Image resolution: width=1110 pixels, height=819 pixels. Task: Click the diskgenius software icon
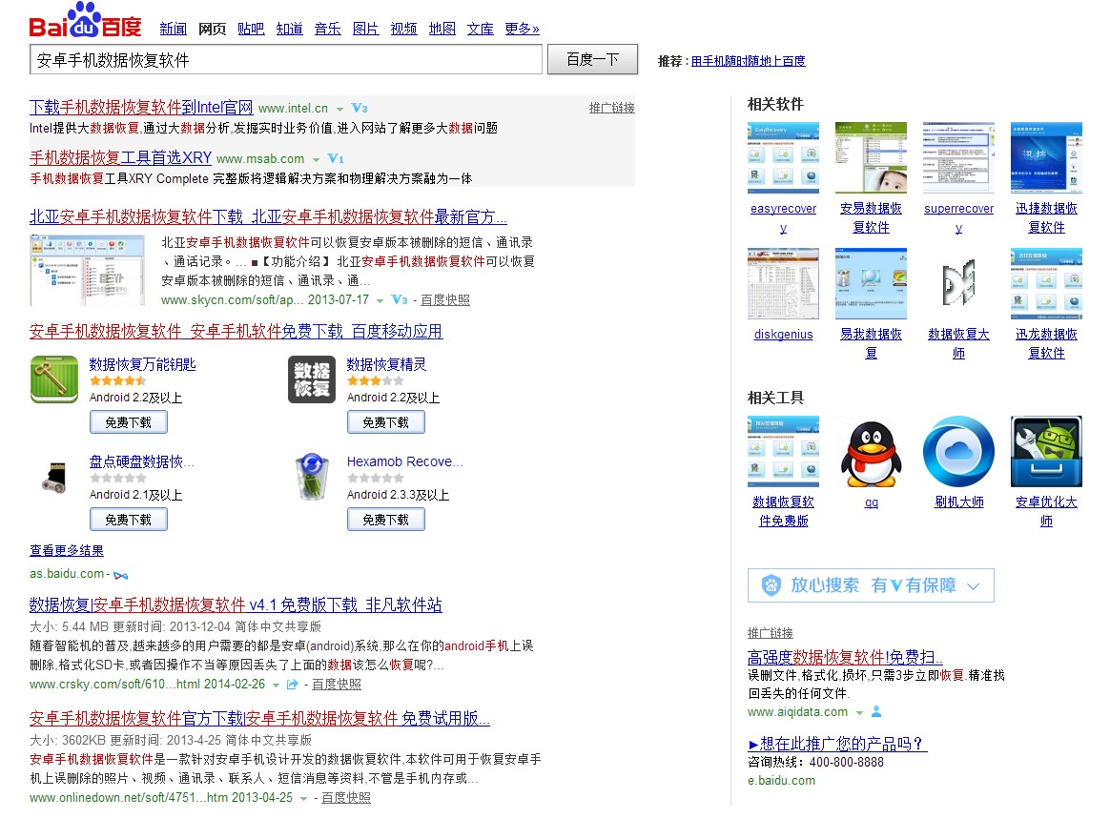point(783,282)
